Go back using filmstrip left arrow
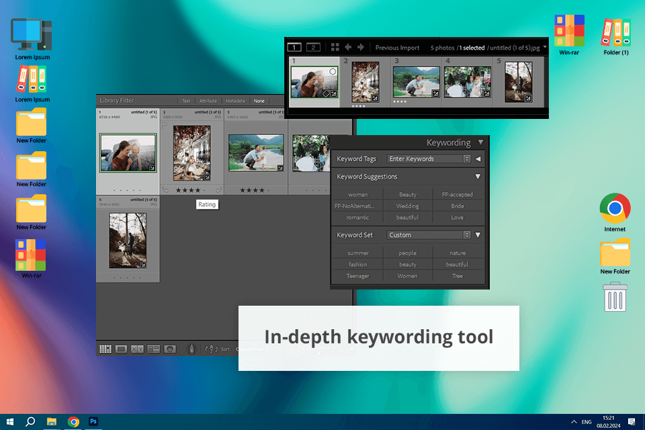 click(x=348, y=48)
